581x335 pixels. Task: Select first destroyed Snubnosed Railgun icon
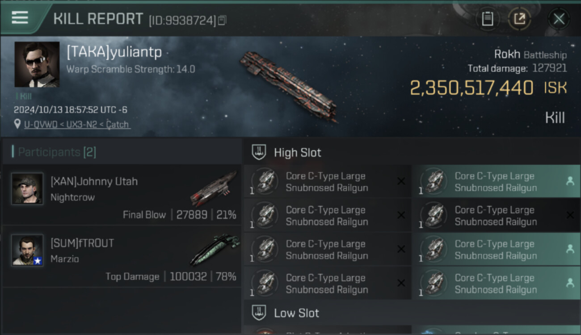tap(265, 181)
